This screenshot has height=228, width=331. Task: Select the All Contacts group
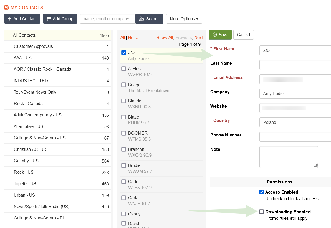click(24, 35)
